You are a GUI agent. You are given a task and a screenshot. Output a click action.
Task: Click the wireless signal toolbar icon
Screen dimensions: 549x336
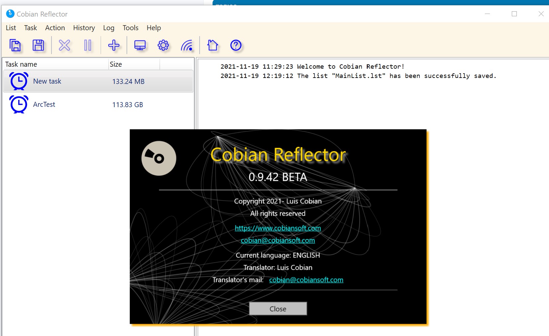click(x=187, y=45)
